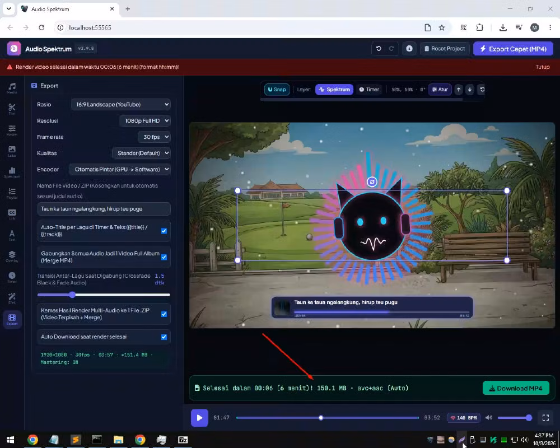Switch to the Audio Spektrum browser tab
This screenshot has height=448, width=560.
68,9
